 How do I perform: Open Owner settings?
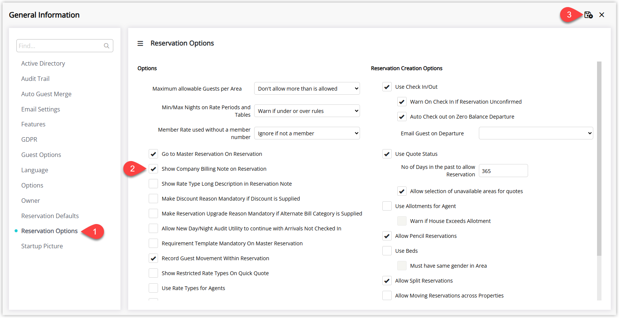pyautogui.click(x=31, y=201)
